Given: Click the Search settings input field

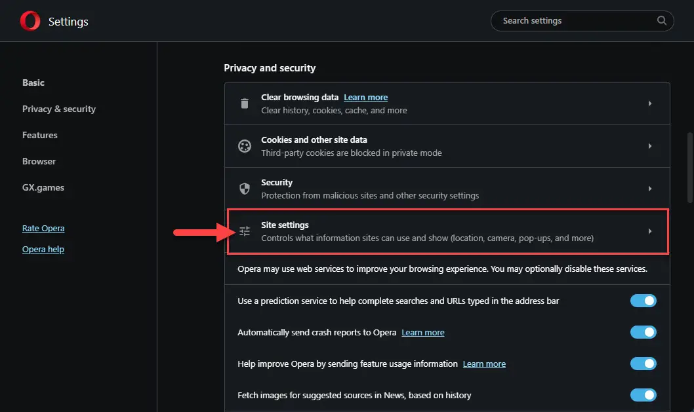Looking at the screenshot, I should pyautogui.click(x=582, y=21).
